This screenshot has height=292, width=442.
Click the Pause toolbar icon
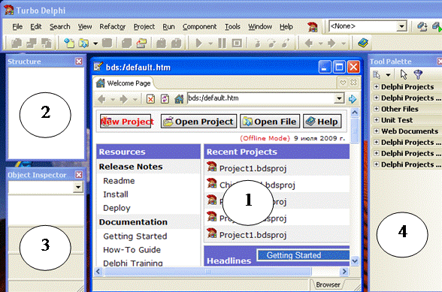click(222, 44)
